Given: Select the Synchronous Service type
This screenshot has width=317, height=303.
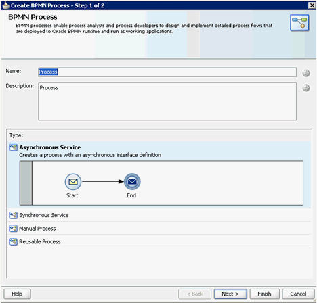Looking at the screenshot, I should pyautogui.click(x=159, y=215).
